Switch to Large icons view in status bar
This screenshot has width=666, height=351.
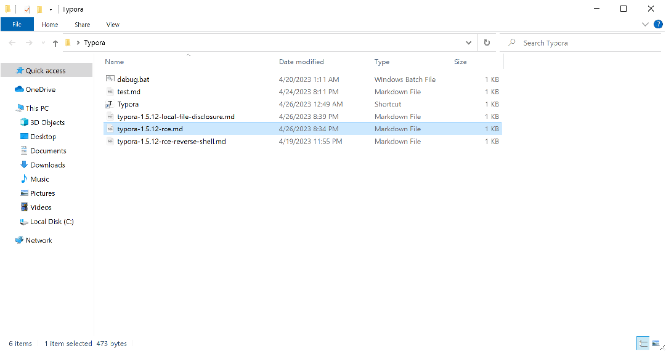[x=656, y=344]
